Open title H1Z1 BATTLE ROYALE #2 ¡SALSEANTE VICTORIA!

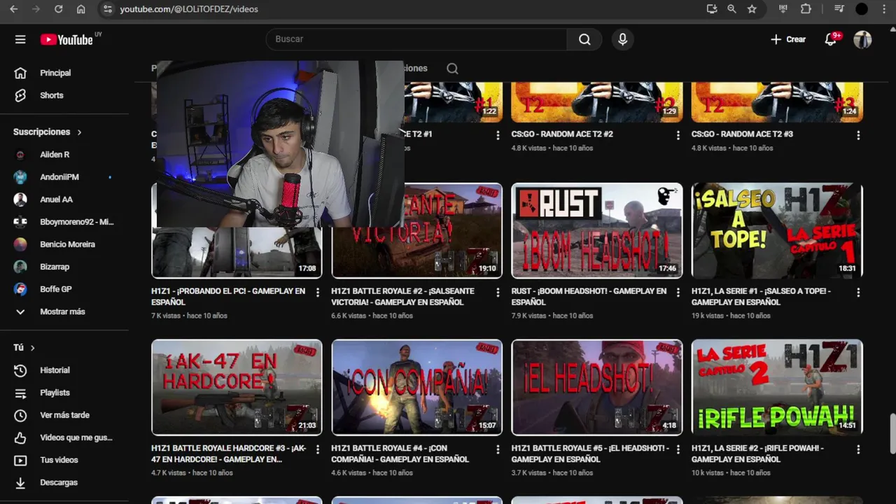(x=402, y=297)
